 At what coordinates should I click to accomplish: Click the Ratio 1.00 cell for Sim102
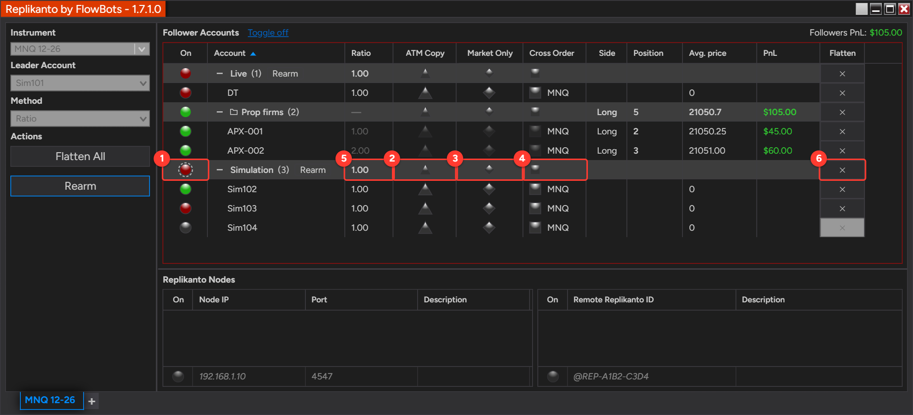369,189
